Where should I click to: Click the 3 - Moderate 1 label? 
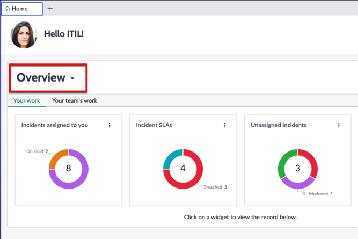tap(318, 194)
